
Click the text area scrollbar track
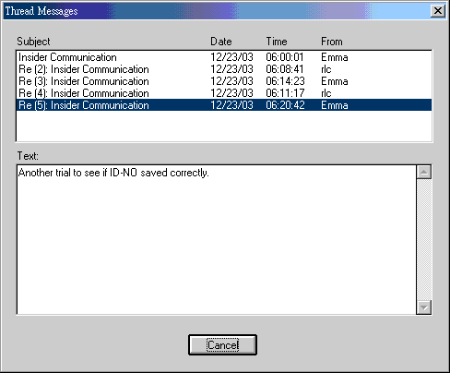click(x=424, y=240)
